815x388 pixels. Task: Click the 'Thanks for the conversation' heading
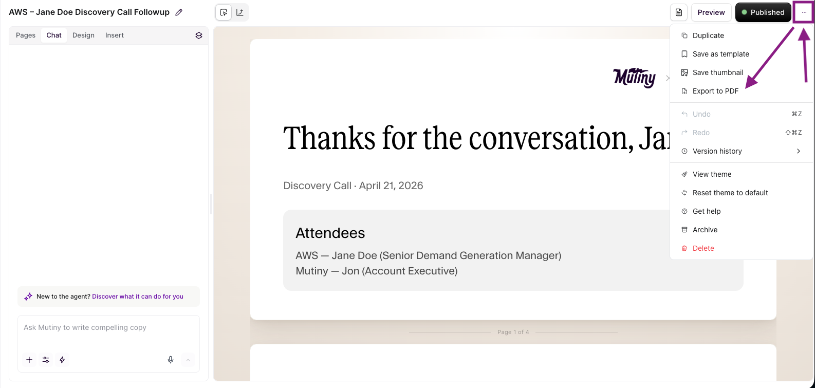(476, 139)
